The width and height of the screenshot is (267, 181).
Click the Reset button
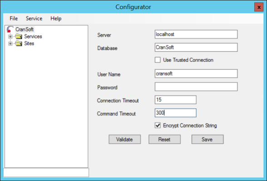click(x=164, y=139)
